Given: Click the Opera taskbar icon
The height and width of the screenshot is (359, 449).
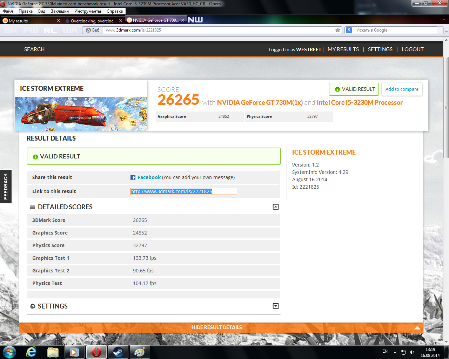Looking at the screenshot, I should click(96, 352).
